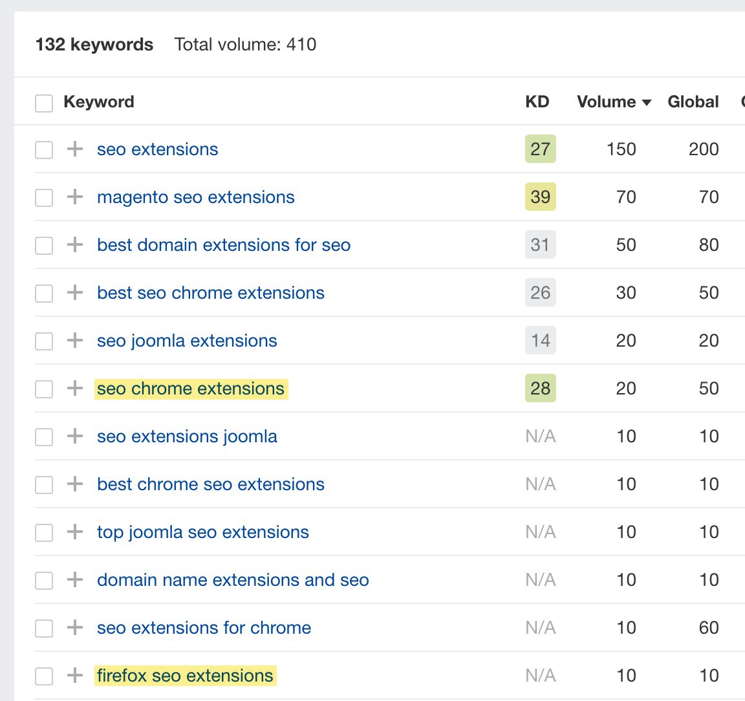Expand 'seo extensions for chrome' row with plus
Screen dimensions: 745x701
(x=75, y=628)
